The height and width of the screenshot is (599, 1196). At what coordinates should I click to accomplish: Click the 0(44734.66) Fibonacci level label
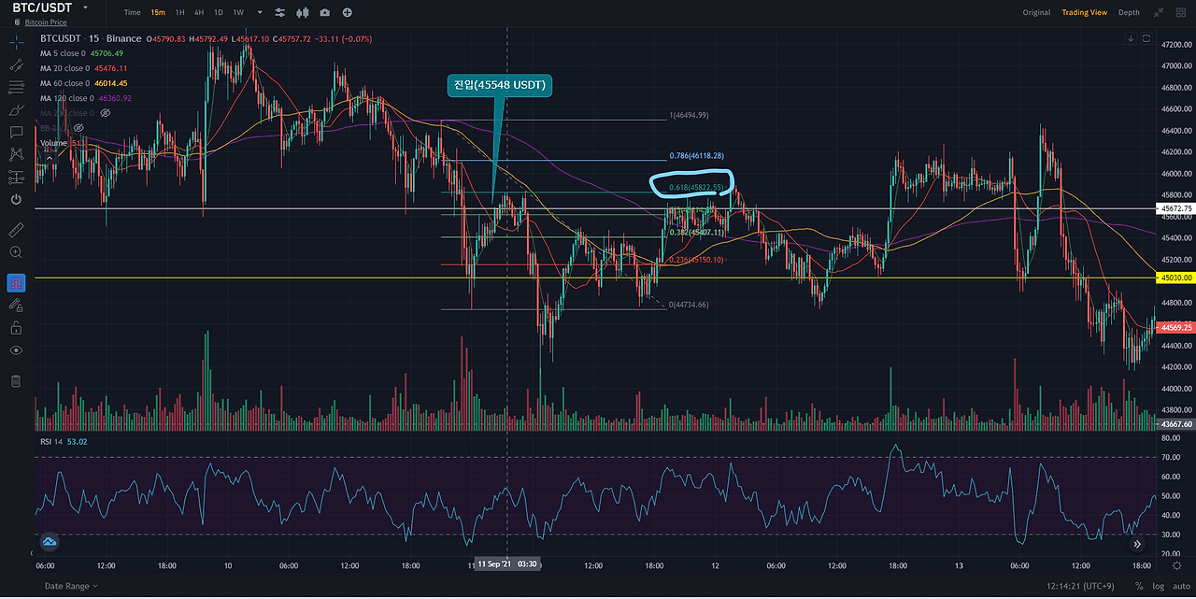[x=690, y=305]
